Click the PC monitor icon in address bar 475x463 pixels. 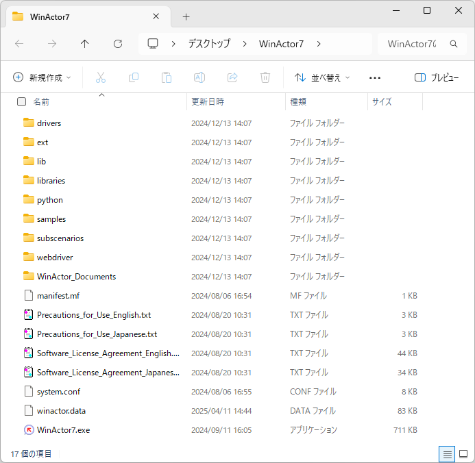(x=153, y=44)
